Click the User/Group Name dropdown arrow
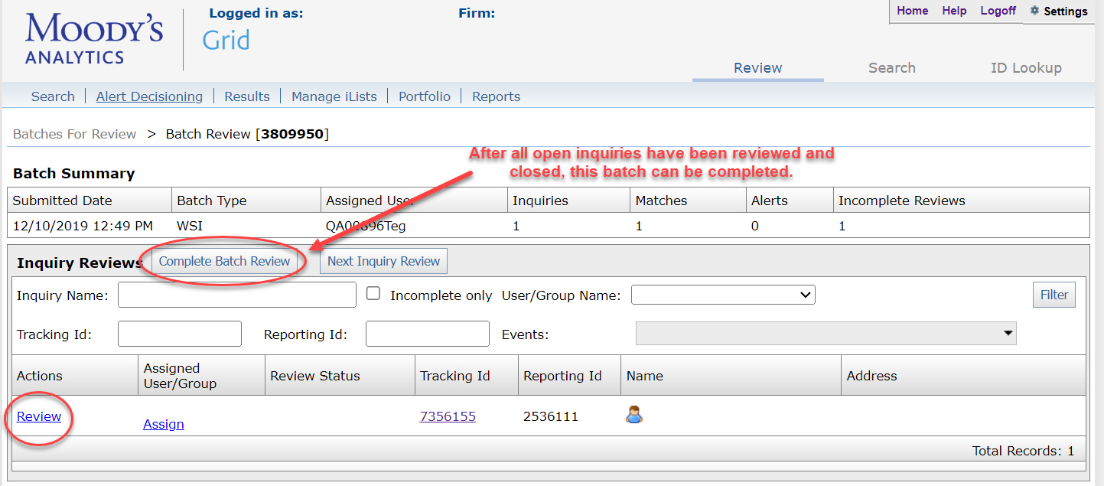Image resolution: width=1104 pixels, height=486 pixels. (804, 294)
